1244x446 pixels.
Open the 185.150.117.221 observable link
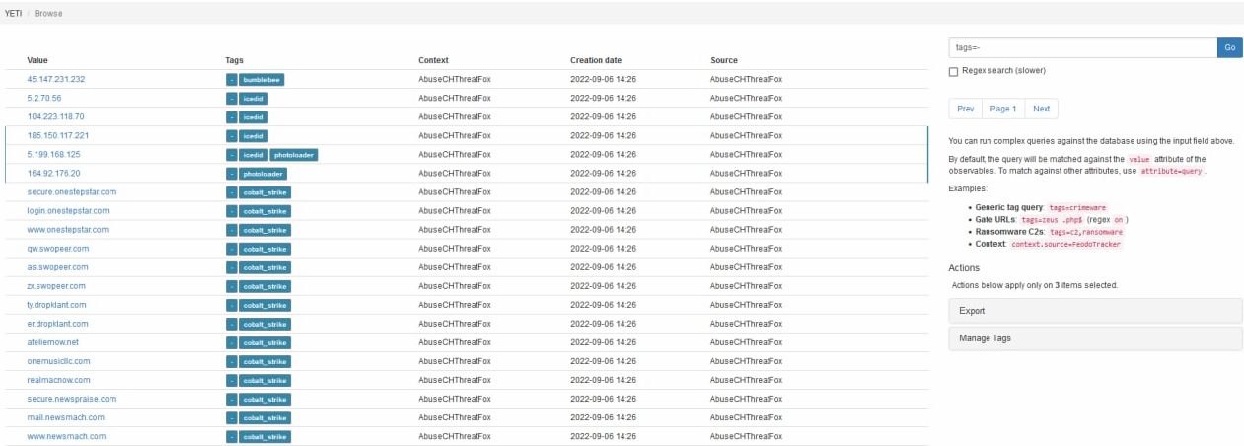pos(58,135)
